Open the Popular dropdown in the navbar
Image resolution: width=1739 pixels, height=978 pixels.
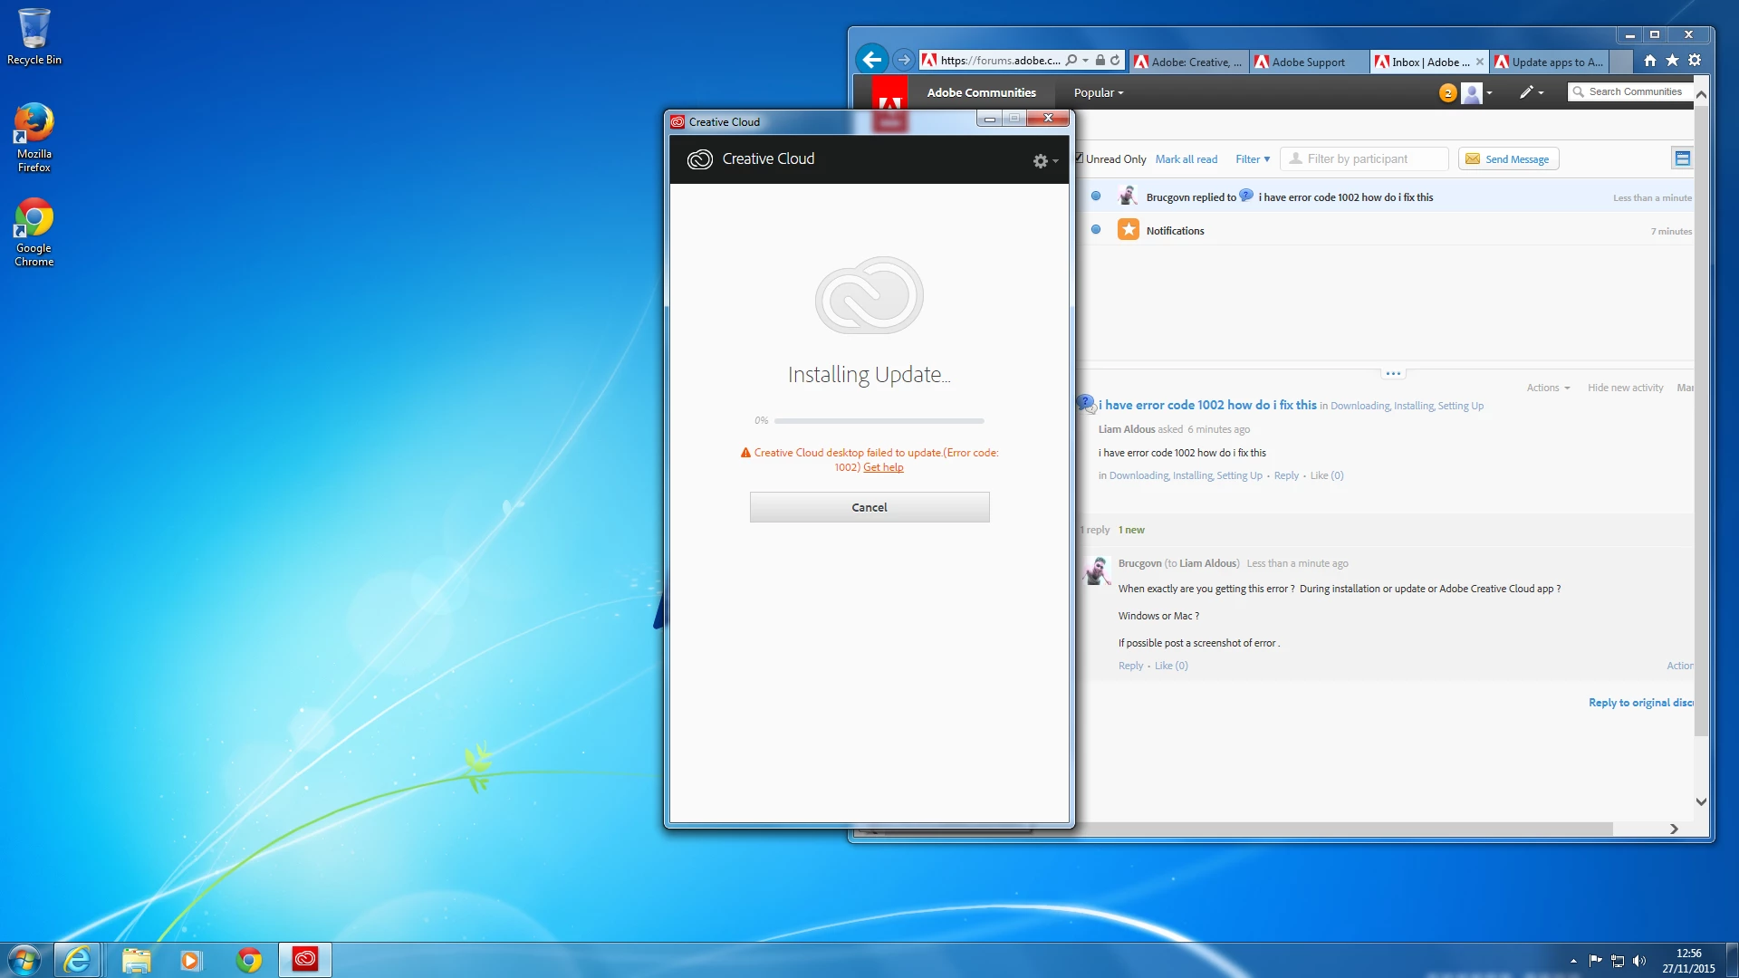point(1098,93)
